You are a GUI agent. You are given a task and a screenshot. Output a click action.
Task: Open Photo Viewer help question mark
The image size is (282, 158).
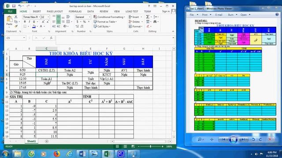pyautogui.click(x=277, y=14)
